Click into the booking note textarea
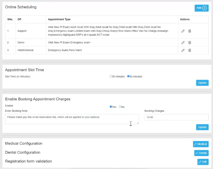This screenshot has height=169, width=213. point(72,119)
